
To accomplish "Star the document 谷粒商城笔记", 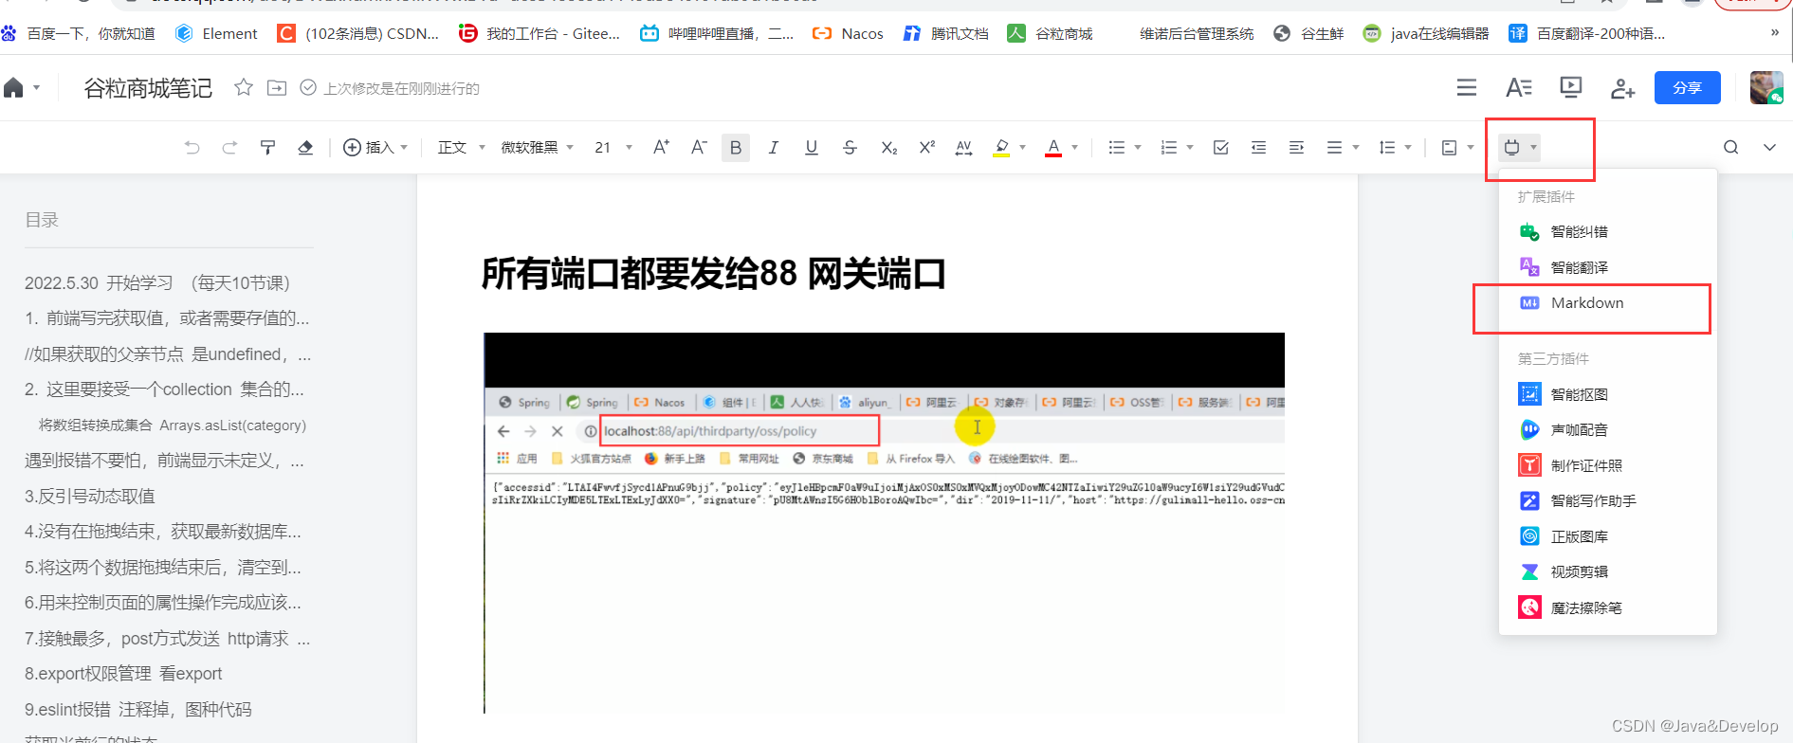I will pos(244,87).
